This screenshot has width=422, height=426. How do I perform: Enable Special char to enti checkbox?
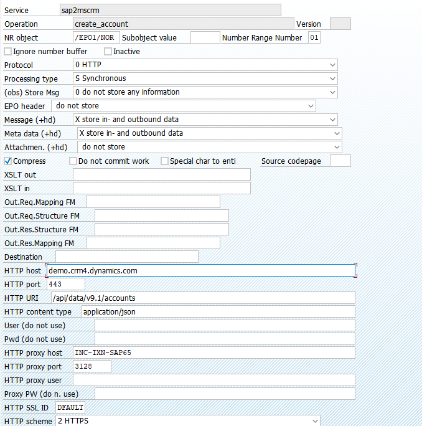pos(164,161)
